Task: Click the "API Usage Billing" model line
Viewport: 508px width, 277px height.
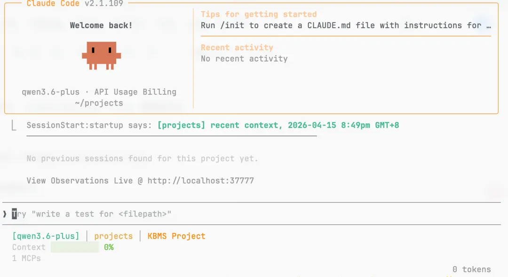Action: 135,92
